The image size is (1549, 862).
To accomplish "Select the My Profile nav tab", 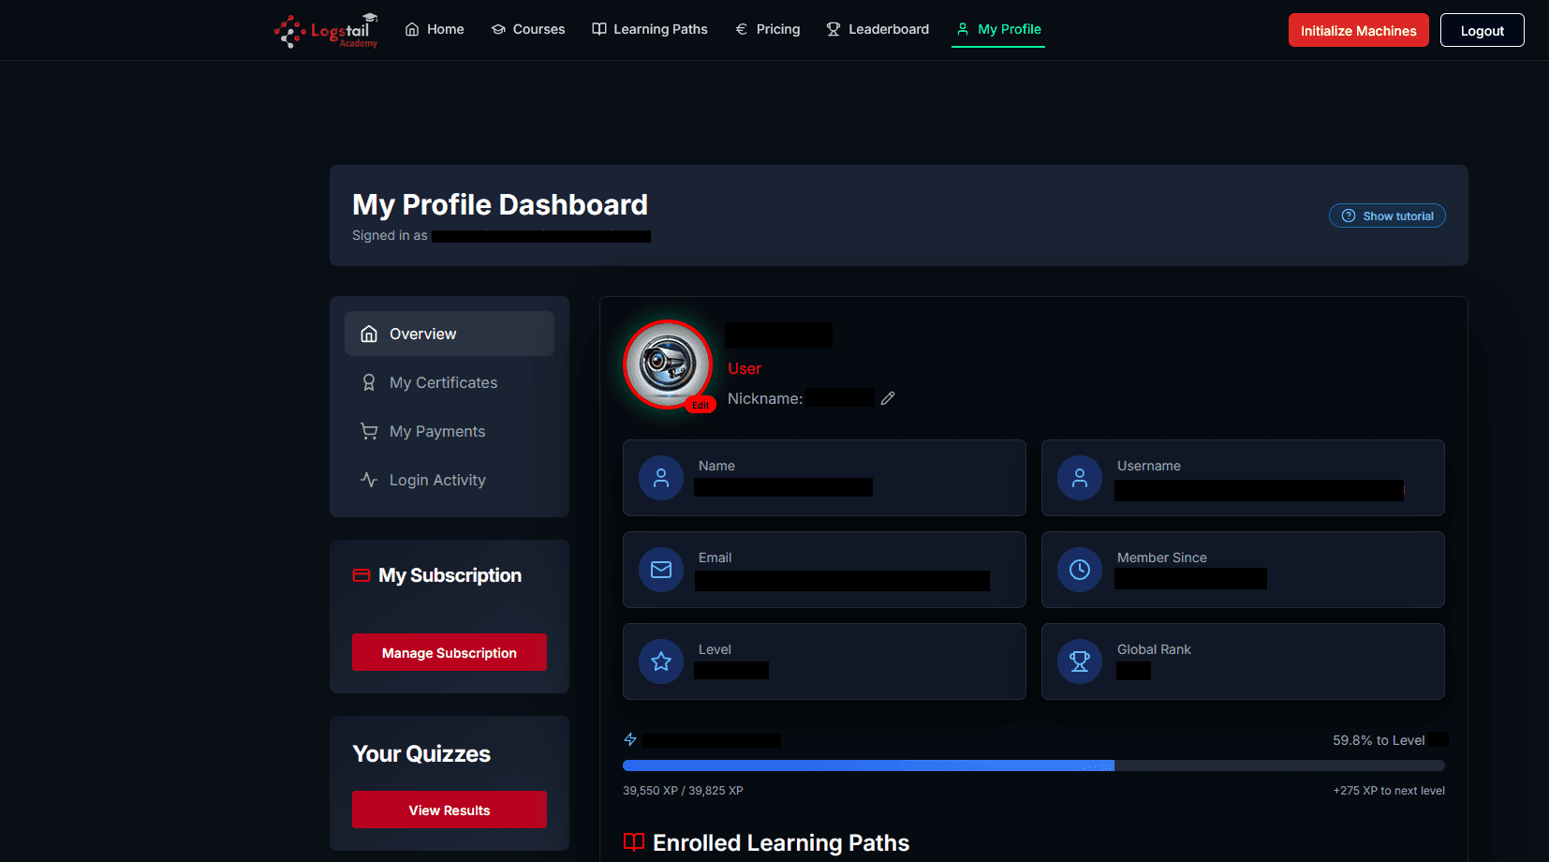I will 998,29.
